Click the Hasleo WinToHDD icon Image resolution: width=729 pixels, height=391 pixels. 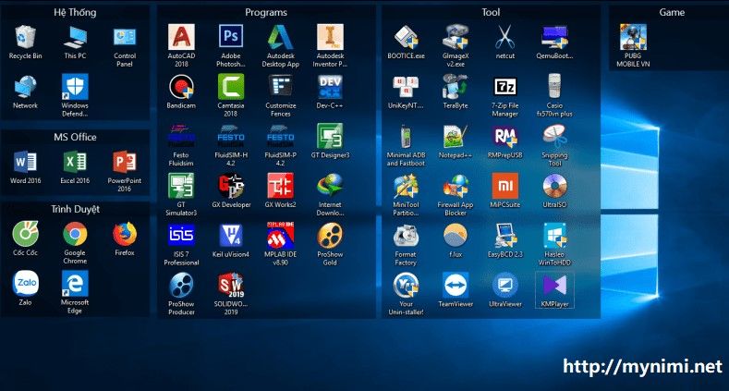click(554, 236)
